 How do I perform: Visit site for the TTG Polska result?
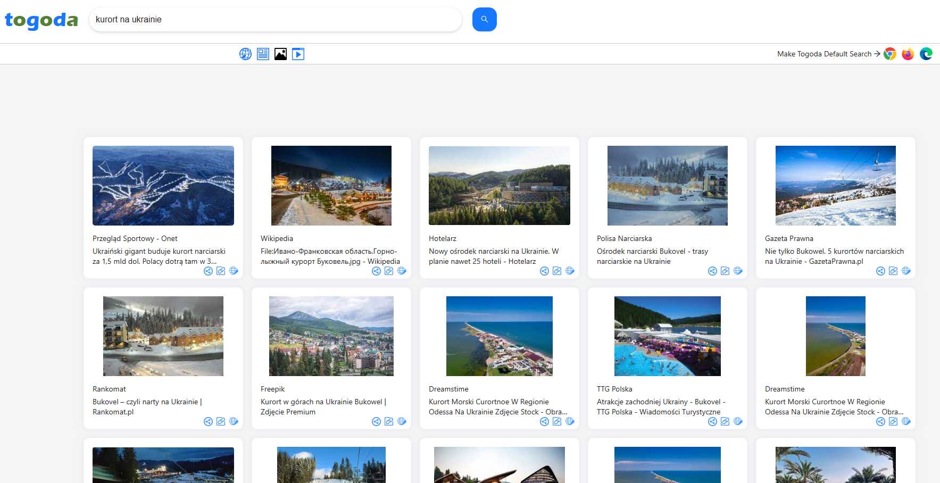[738, 421]
